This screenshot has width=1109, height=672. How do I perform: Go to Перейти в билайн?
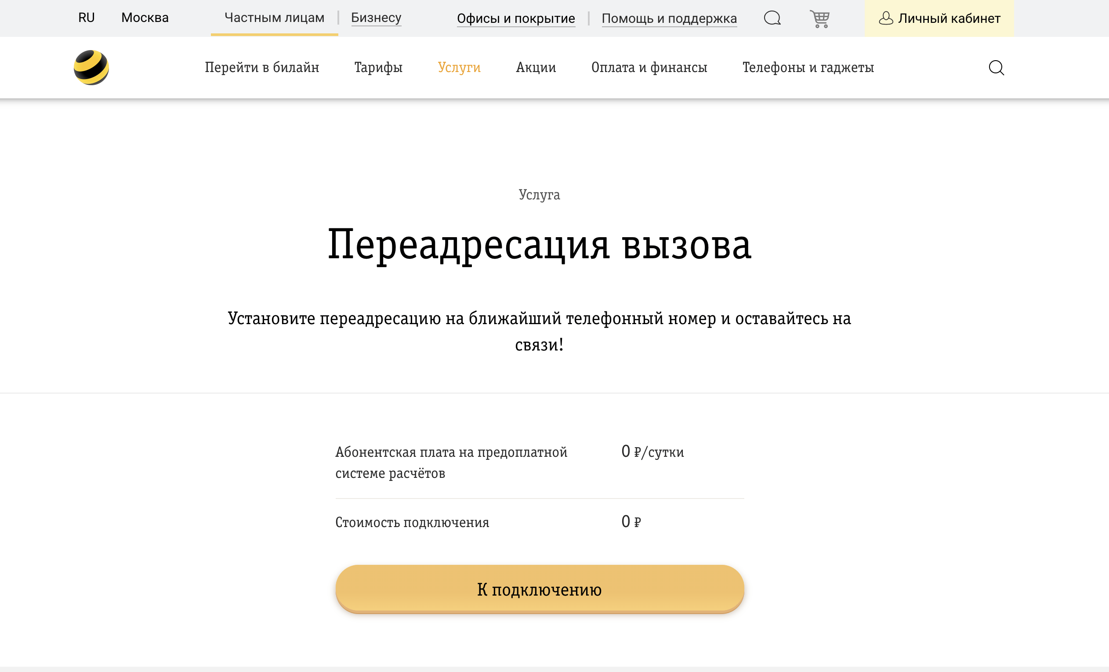pos(262,68)
